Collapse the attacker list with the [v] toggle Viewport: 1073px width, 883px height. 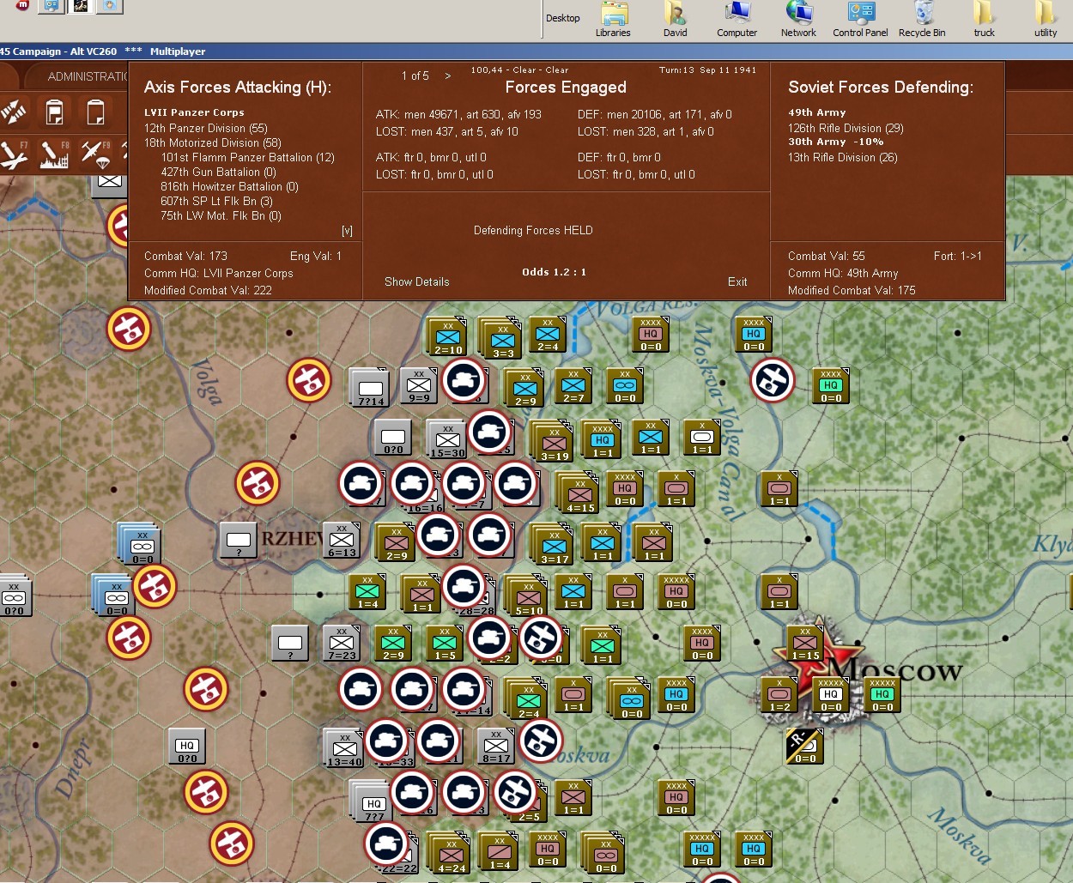347,231
